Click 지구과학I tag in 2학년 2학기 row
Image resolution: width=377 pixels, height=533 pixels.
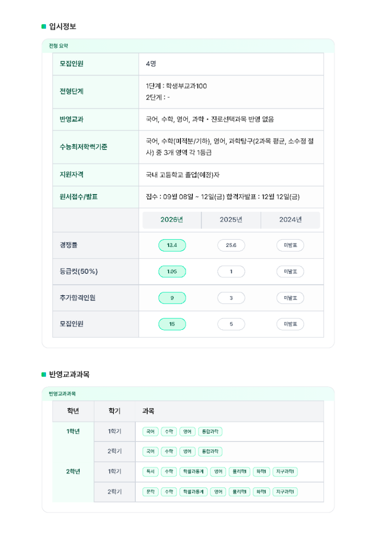[285, 492]
